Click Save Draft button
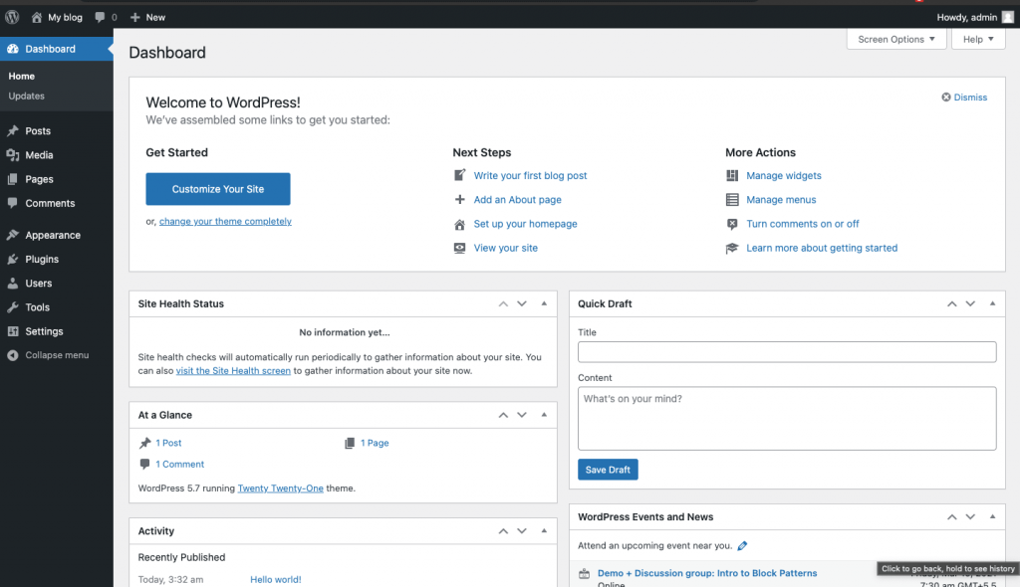Image resolution: width=1020 pixels, height=587 pixels. (x=608, y=470)
